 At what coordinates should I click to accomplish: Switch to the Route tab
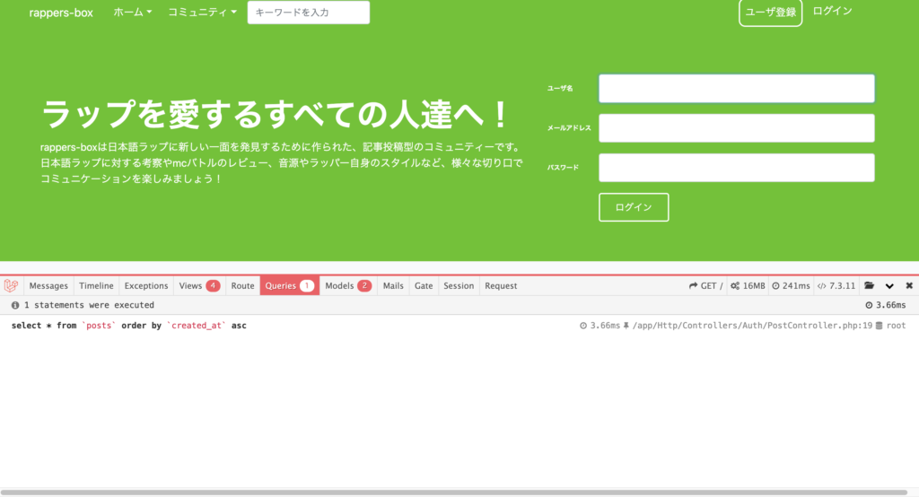coord(242,285)
